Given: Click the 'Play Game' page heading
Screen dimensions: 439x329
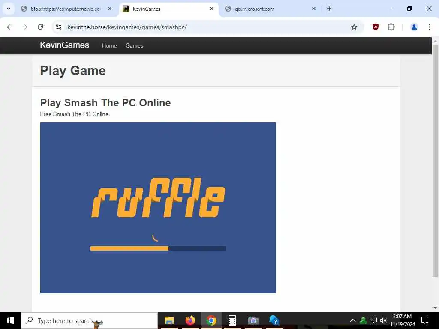Looking at the screenshot, I should point(73,71).
